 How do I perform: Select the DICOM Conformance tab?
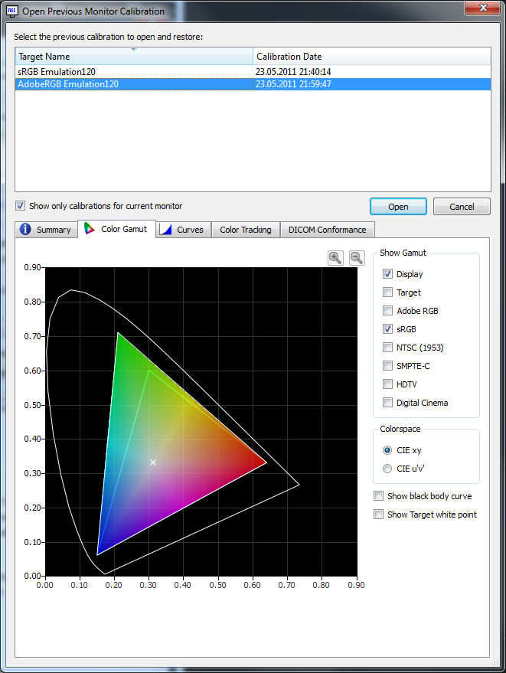pyautogui.click(x=326, y=230)
